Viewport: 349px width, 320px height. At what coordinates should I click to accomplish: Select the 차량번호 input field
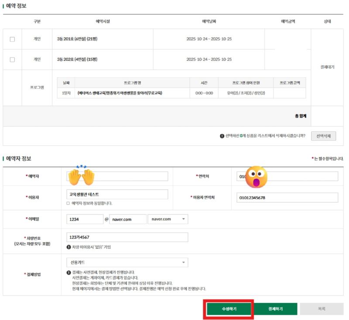pos(127,237)
